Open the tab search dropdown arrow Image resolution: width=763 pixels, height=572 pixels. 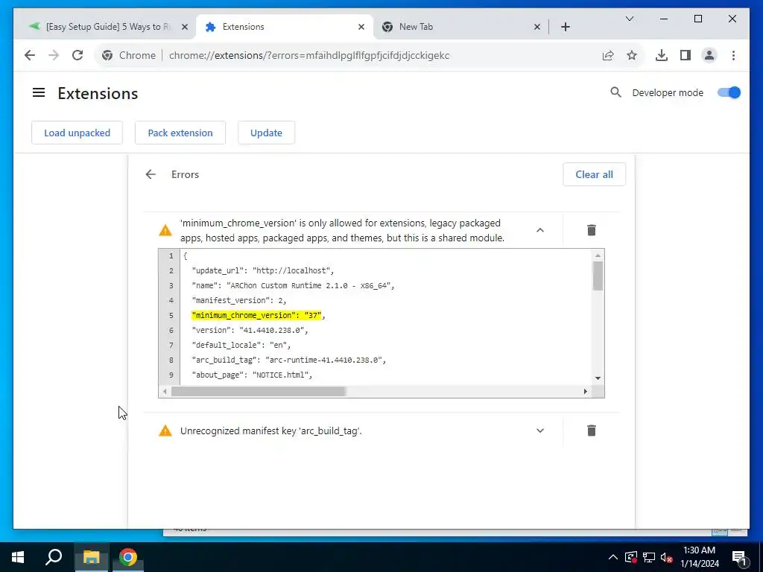629,19
